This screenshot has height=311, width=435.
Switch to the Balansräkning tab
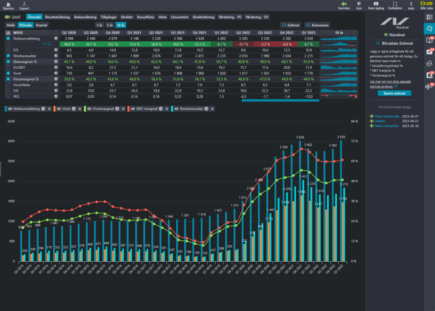point(85,17)
